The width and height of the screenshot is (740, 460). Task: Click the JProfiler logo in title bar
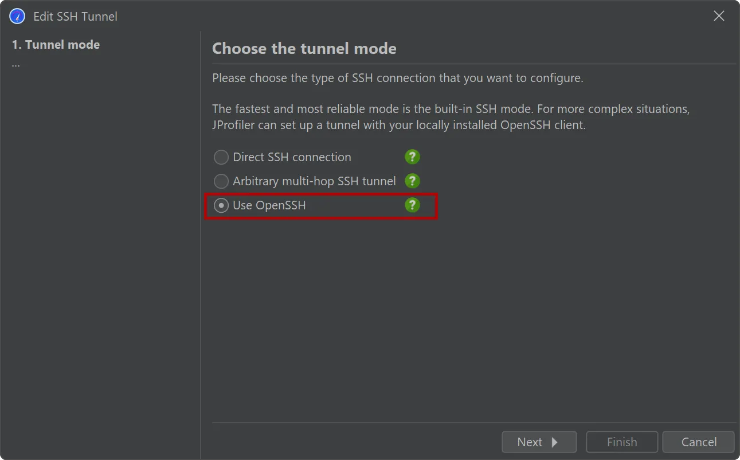[17, 16]
